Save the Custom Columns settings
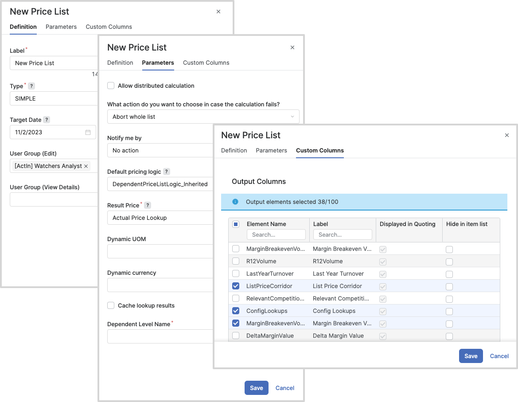The width and height of the screenshot is (518, 402). (471, 356)
